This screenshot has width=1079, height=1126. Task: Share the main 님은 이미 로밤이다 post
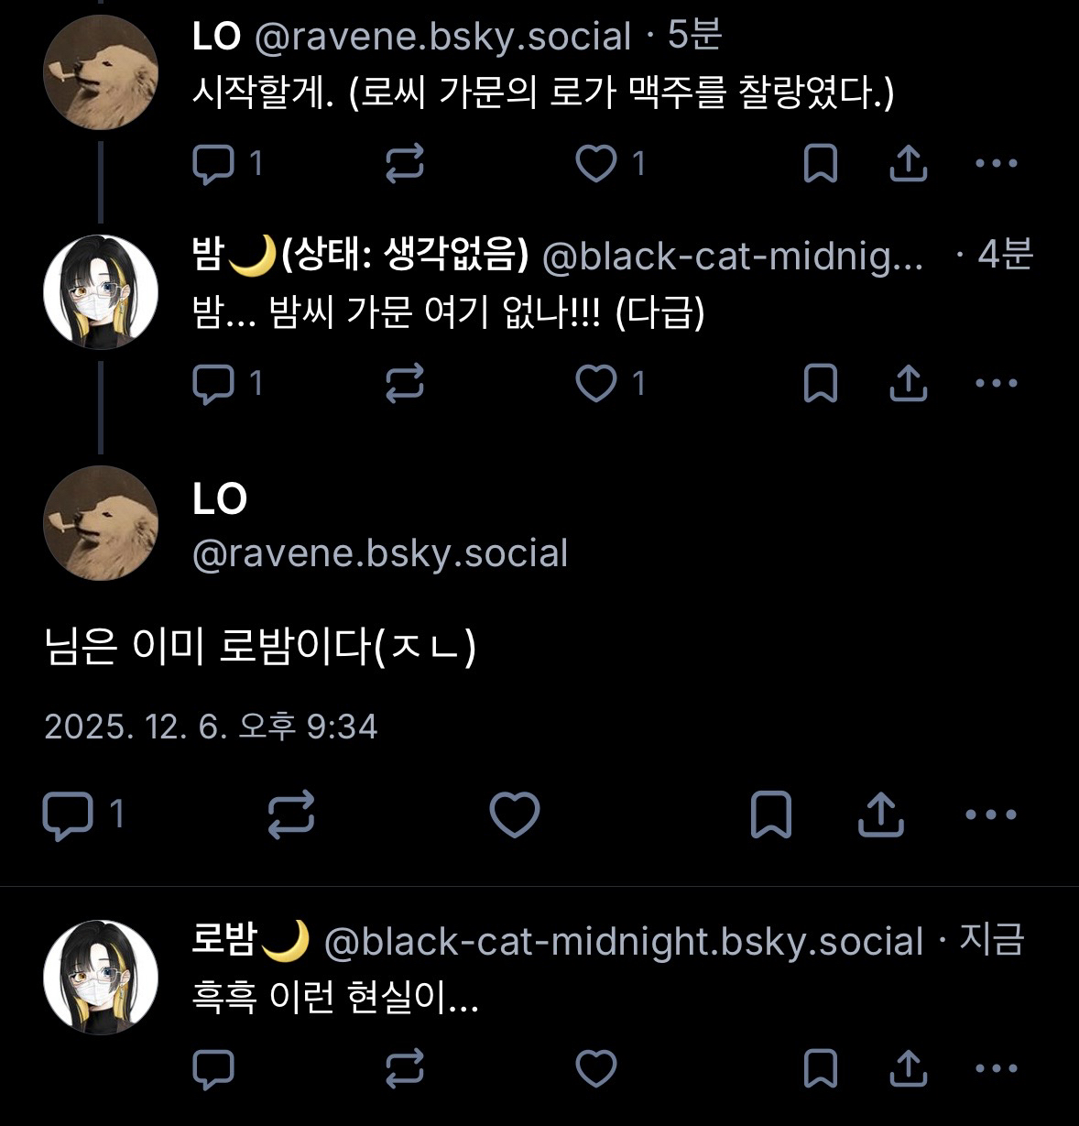coord(880,814)
